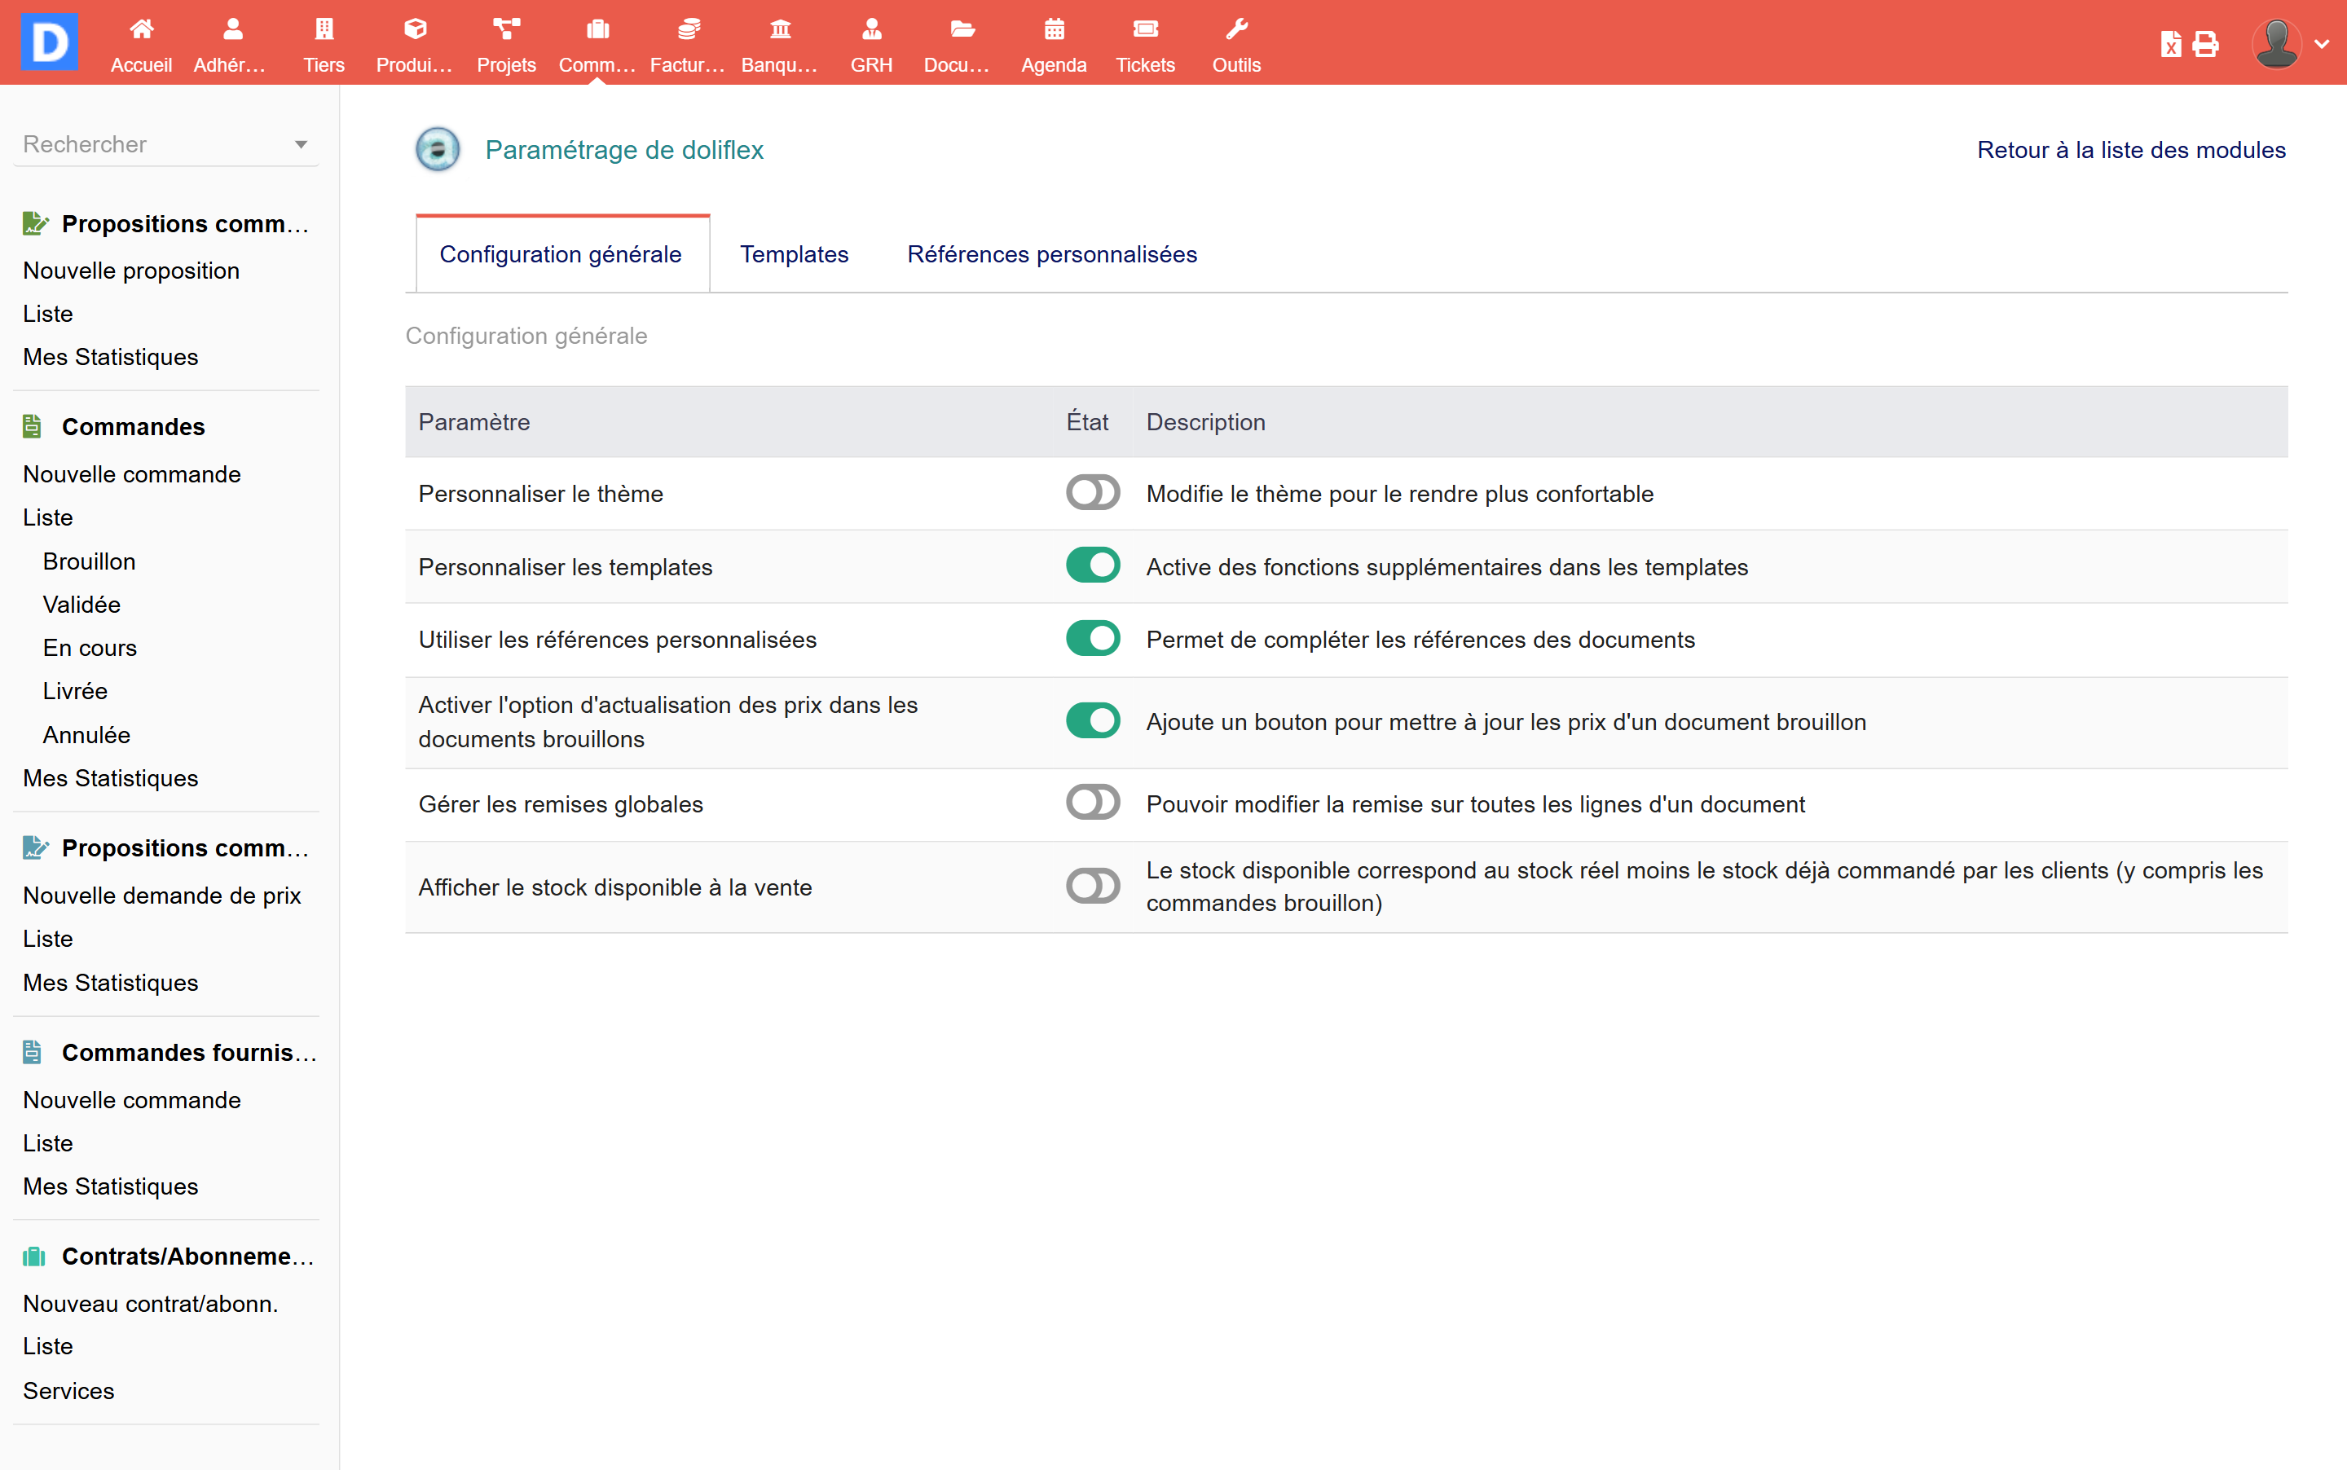Open the Accueil home icon
This screenshot has width=2347, height=1470.
pyautogui.click(x=141, y=30)
